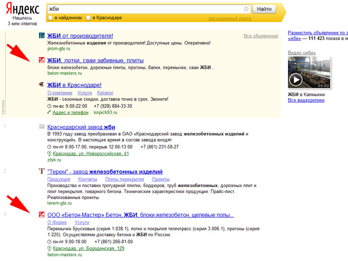Image resolution: width=348 pixels, height=261 pixels.
Task: Click the T favicon of Терем result
Action: [x=41, y=171]
